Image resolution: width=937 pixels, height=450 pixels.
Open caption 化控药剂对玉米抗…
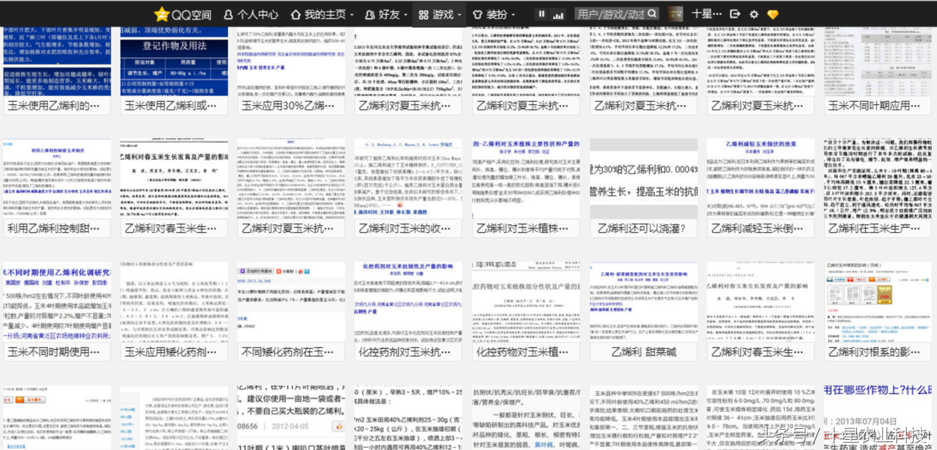click(405, 352)
